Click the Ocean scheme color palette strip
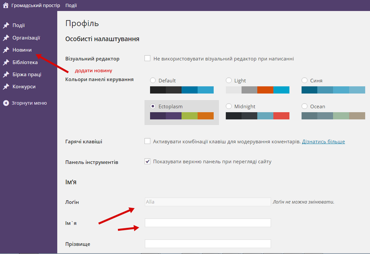Screen dimensions: 370x254 (333, 116)
